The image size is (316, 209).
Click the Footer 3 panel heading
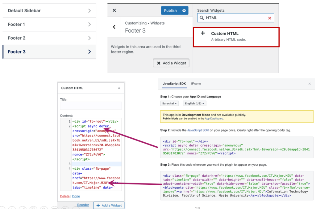click(x=135, y=30)
